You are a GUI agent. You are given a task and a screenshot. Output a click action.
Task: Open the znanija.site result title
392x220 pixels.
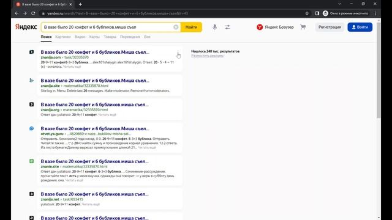coord(95,81)
